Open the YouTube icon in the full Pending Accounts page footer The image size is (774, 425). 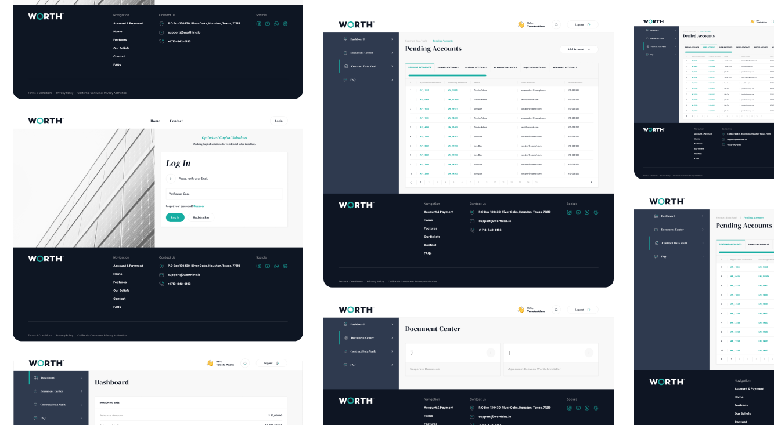point(578,212)
